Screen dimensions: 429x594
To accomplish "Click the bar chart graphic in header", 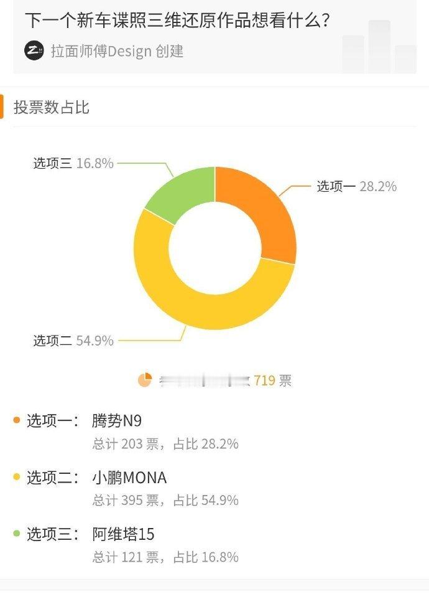I will tap(379, 47).
